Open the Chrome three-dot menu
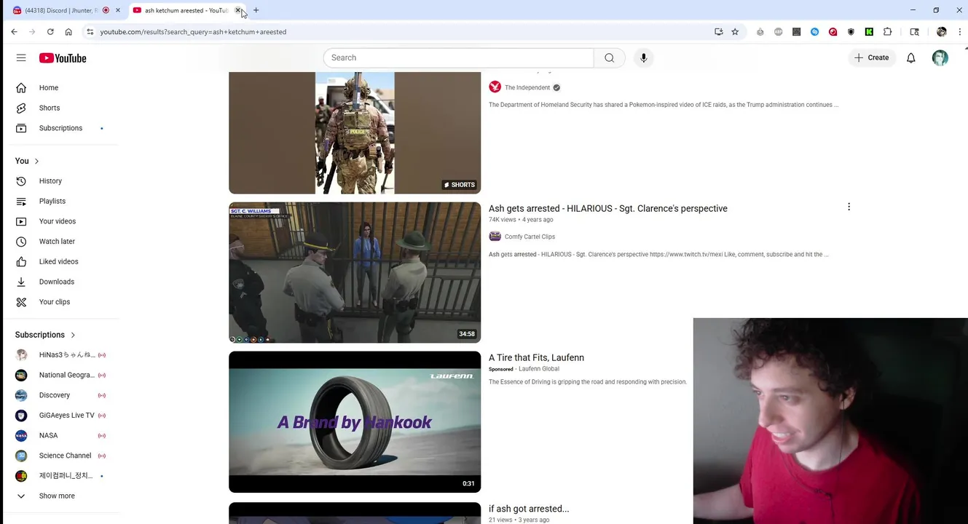The image size is (968, 524). (x=960, y=32)
